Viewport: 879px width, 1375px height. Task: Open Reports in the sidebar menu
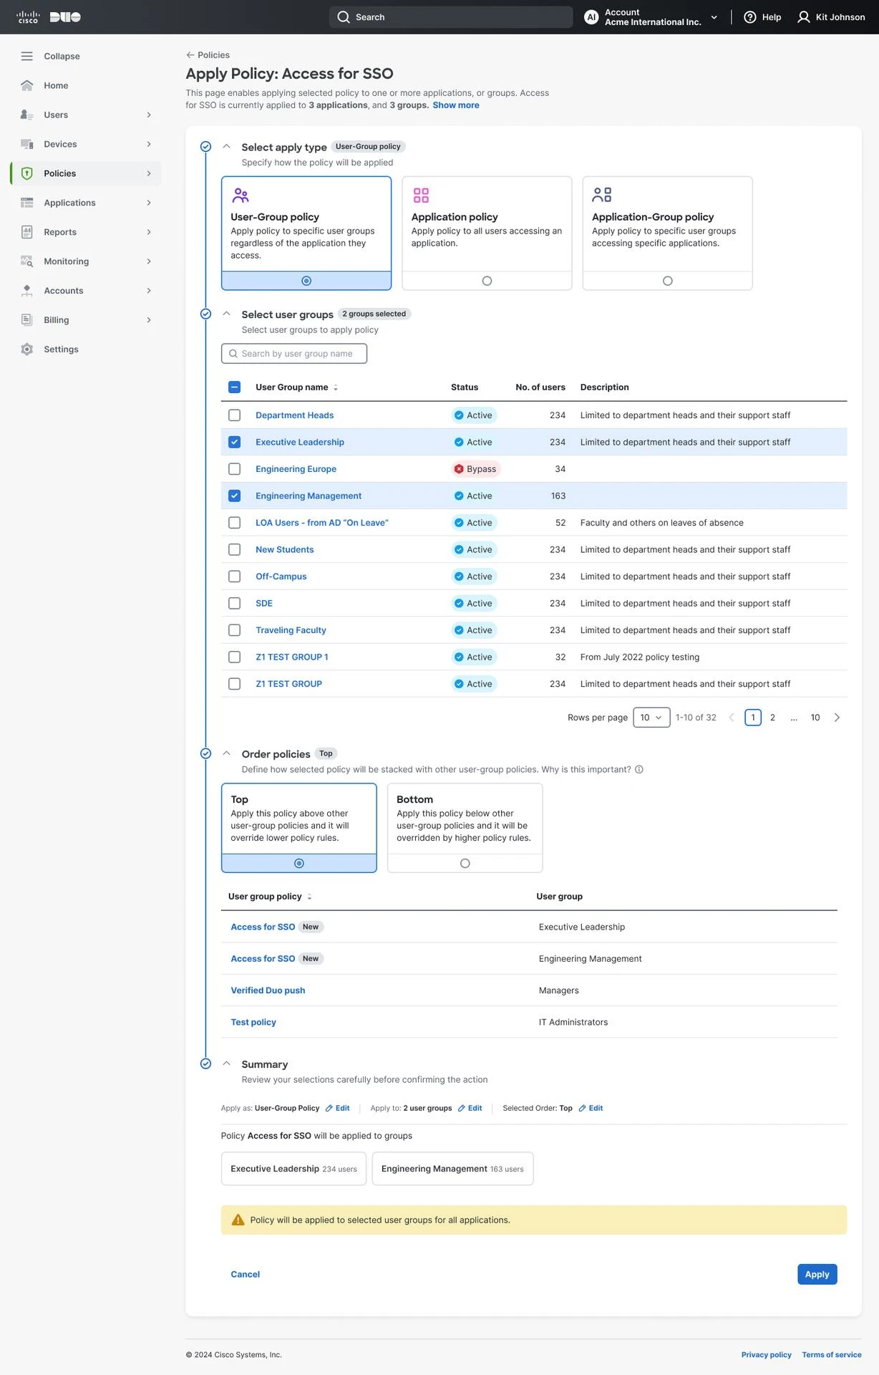(60, 232)
